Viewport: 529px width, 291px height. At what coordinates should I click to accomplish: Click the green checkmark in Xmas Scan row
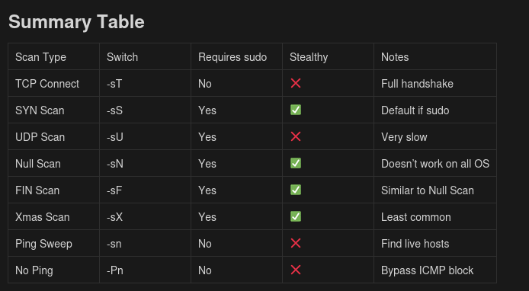pyautogui.click(x=296, y=216)
